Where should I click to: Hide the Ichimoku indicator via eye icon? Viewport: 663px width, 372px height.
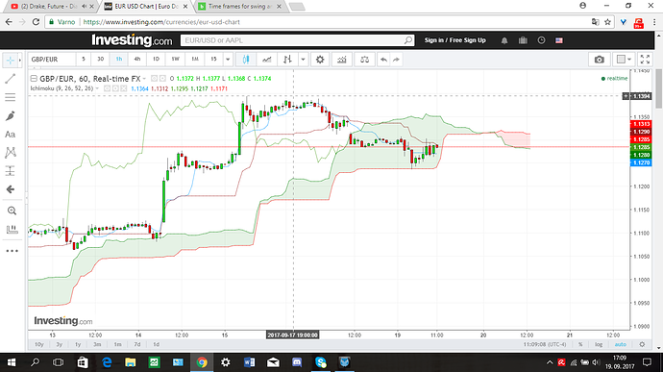pos(108,88)
